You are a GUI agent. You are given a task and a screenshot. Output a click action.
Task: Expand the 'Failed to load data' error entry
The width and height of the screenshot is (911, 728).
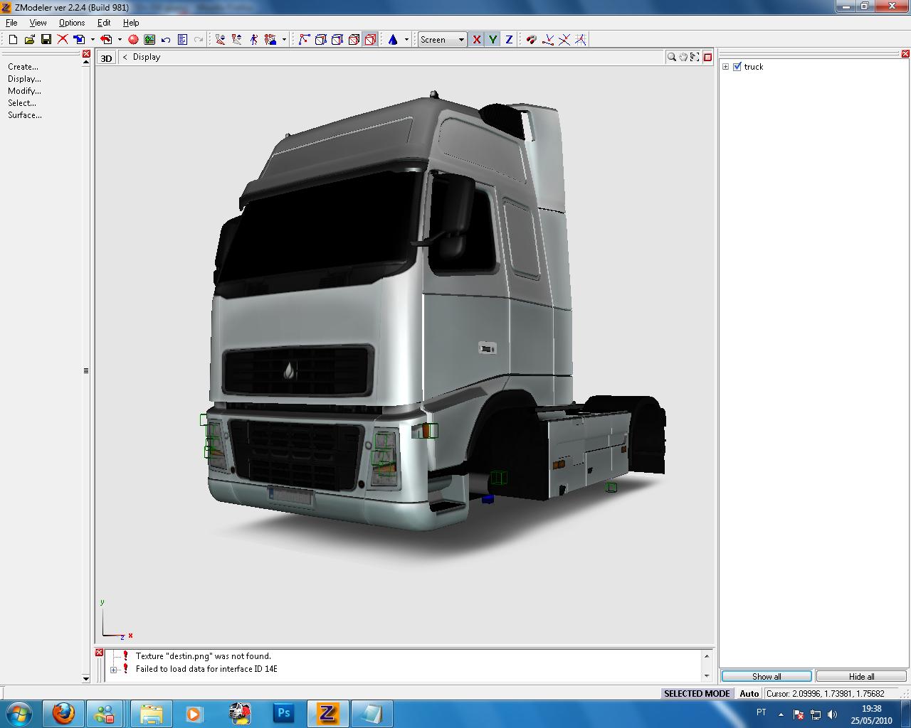click(114, 669)
